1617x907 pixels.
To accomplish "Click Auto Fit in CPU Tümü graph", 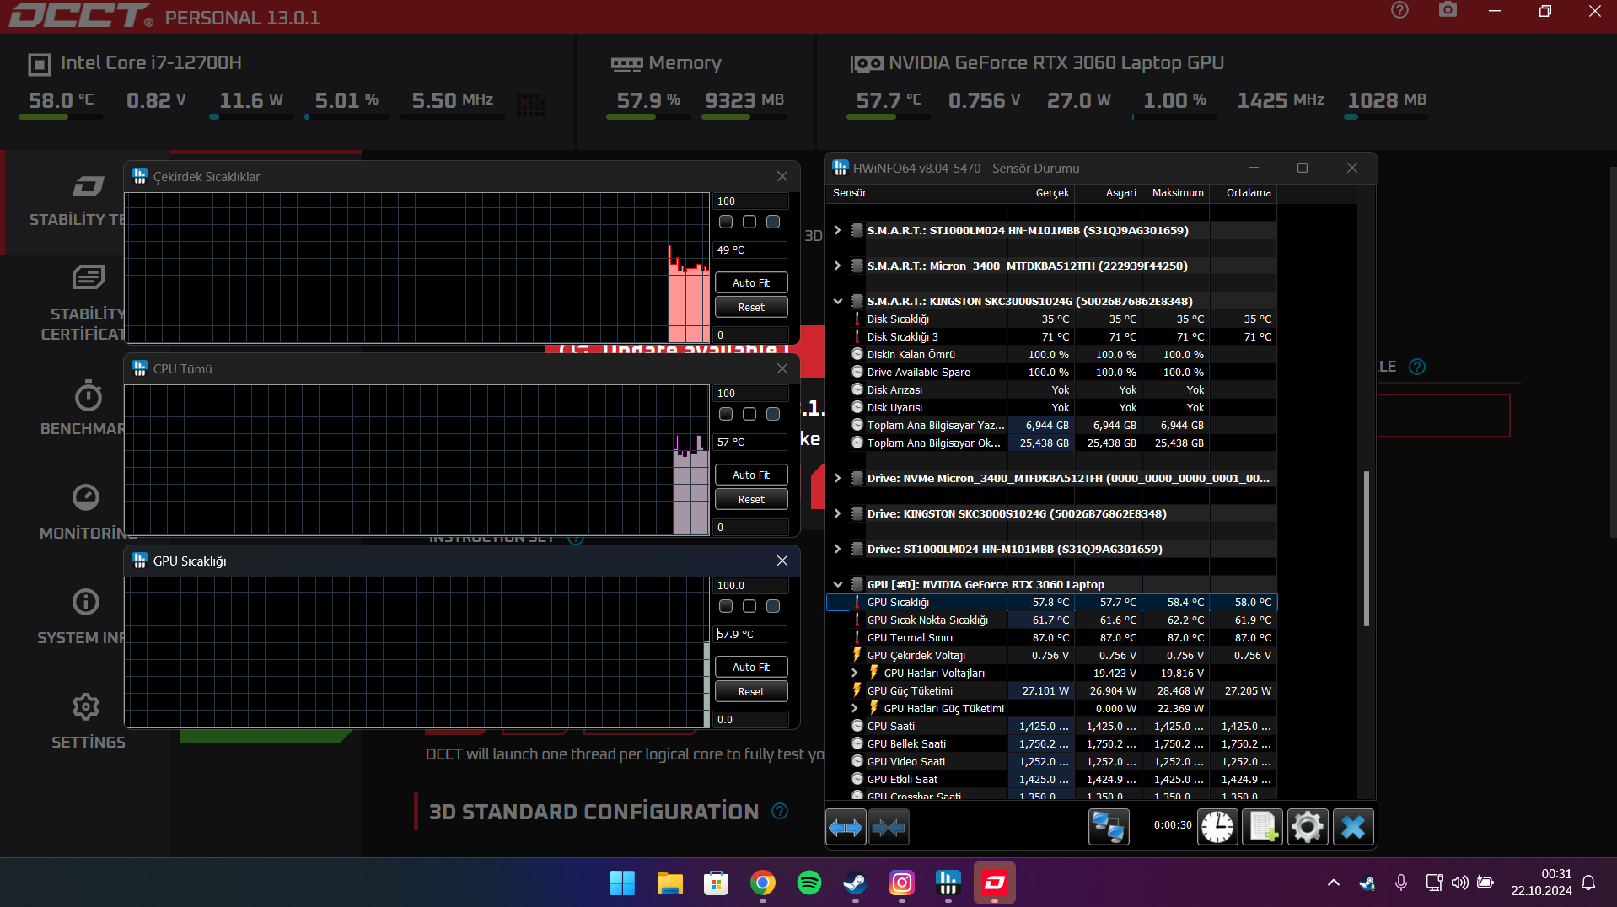I will click(751, 475).
